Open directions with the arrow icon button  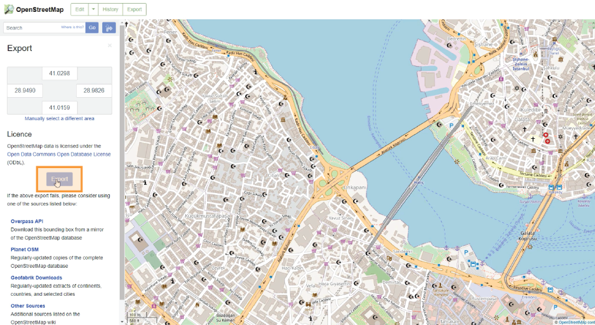(109, 27)
